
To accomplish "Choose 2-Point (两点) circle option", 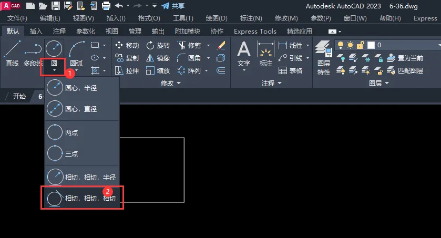I will click(82, 132).
